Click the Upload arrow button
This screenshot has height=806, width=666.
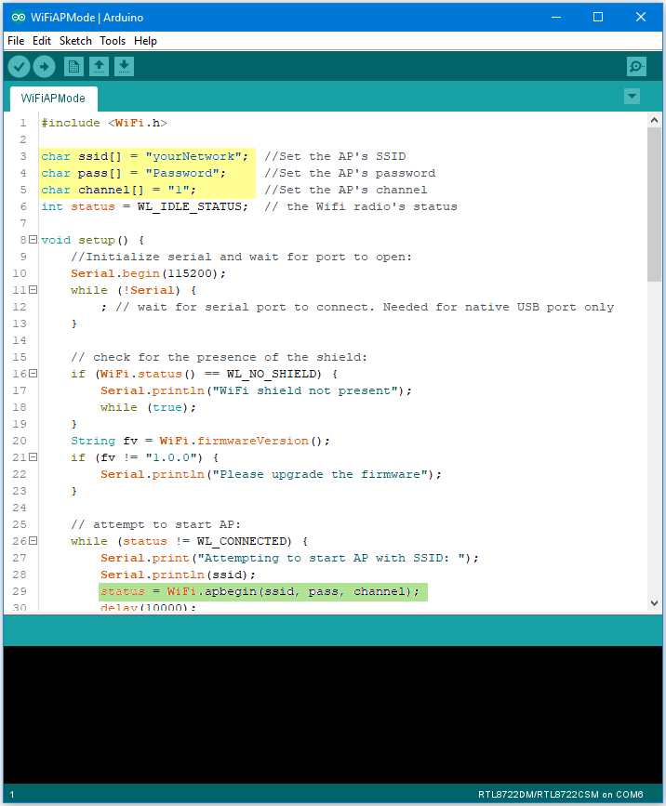[x=45, y=66]
